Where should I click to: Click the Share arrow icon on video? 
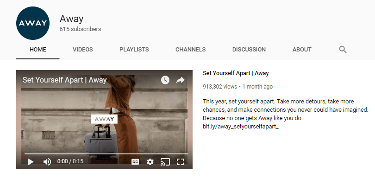180,80
